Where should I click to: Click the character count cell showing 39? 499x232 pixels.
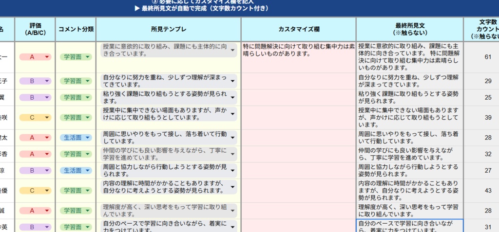(481, 118)
